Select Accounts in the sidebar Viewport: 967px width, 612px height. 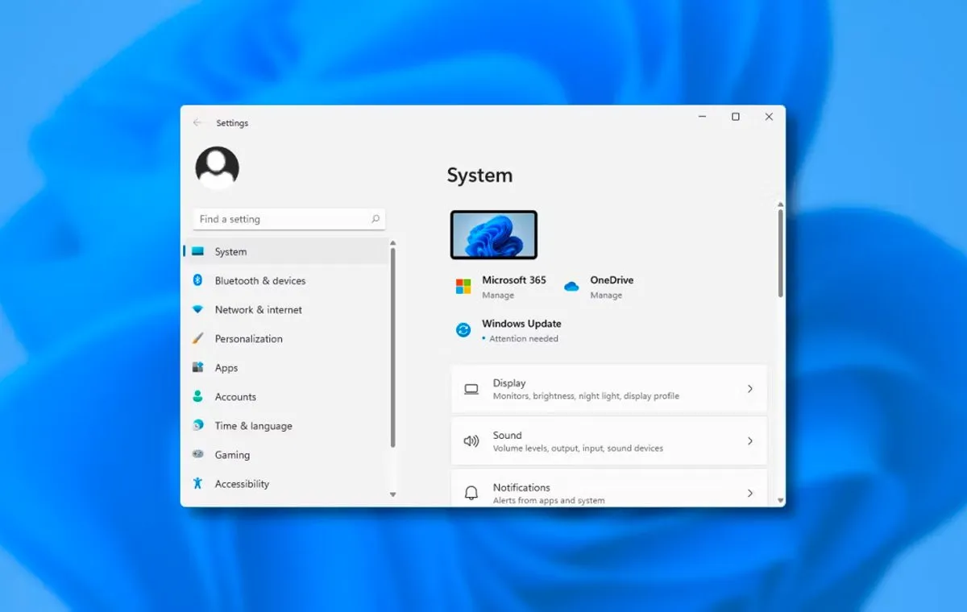[235, 397]
